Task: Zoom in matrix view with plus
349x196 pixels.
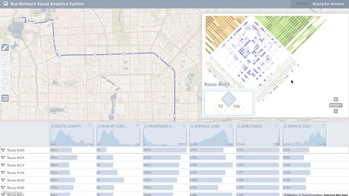Action: click(336, 99)
